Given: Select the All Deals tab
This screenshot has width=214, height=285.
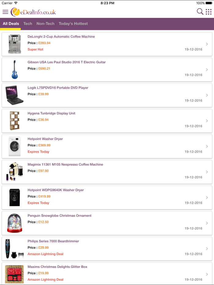Looking at the screenshot, I should coord(11,23).
